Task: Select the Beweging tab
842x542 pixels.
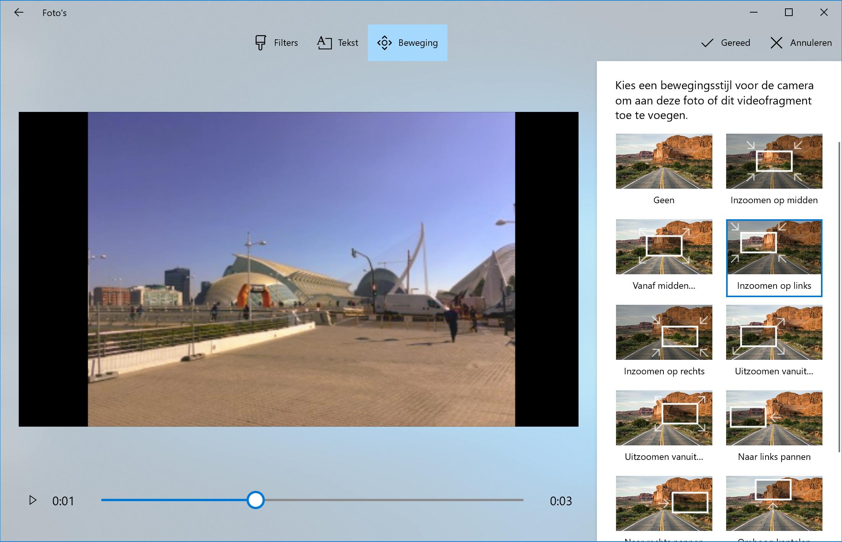Action: click(407, 43)
